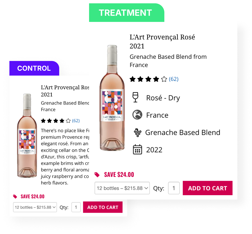Image resolution: width=252 pixels, height=234 pixels.
Task: Open the (62) reviews link in treatment card
Action: (173, 79)
